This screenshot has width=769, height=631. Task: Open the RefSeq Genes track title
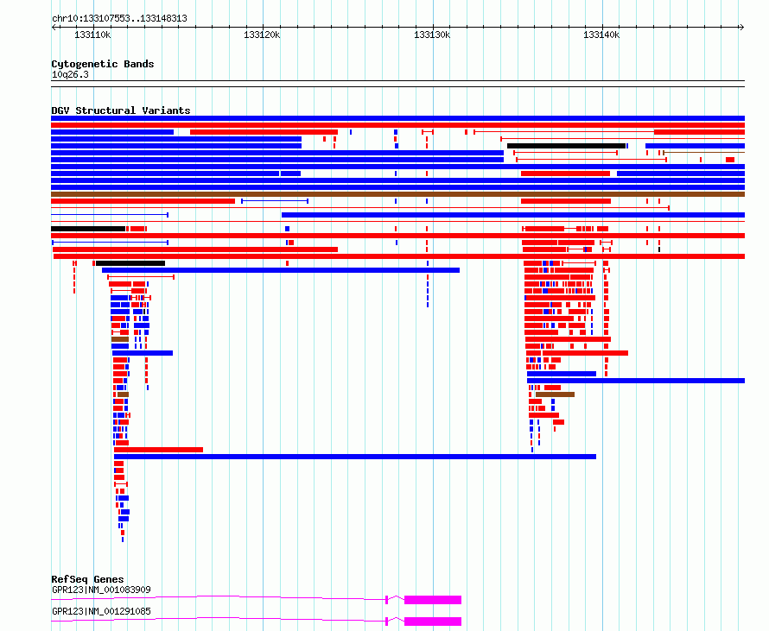click(x=87, y=579)
